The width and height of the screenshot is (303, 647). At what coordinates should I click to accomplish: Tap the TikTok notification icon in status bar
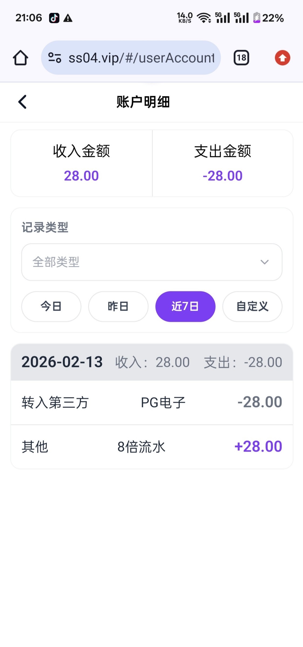pyautogui.click(x=54, y=18)
